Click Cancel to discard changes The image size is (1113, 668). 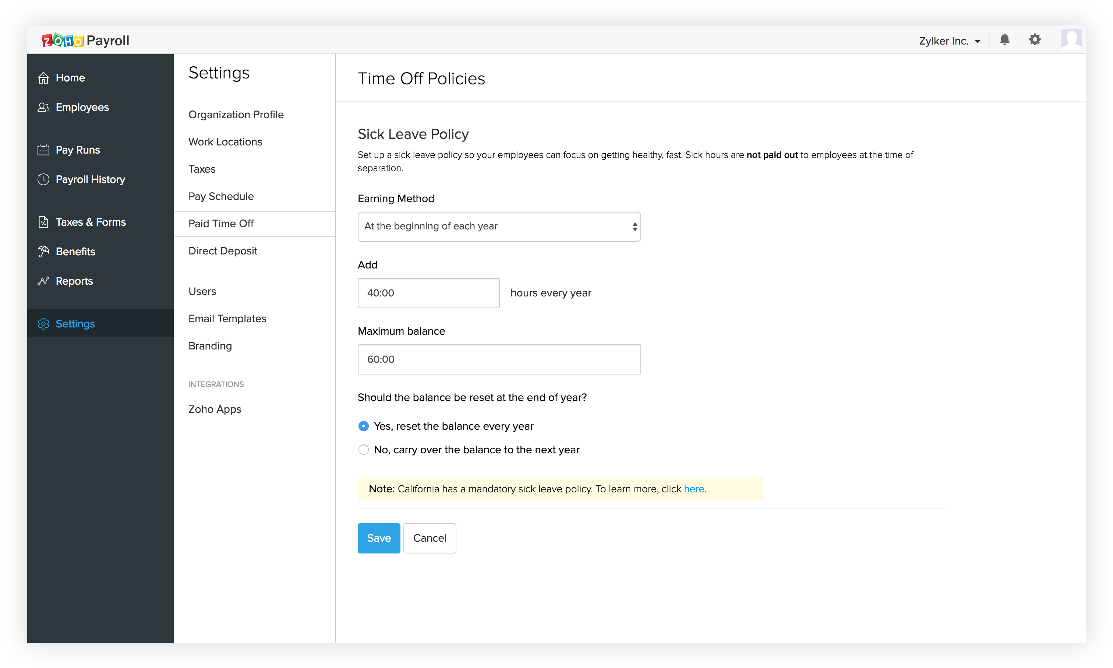tap(430, 538)
